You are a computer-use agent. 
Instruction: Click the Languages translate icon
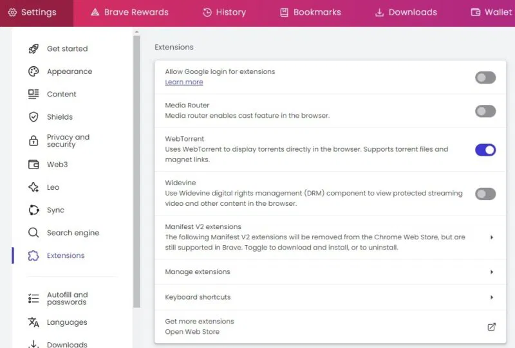(33, 322)
